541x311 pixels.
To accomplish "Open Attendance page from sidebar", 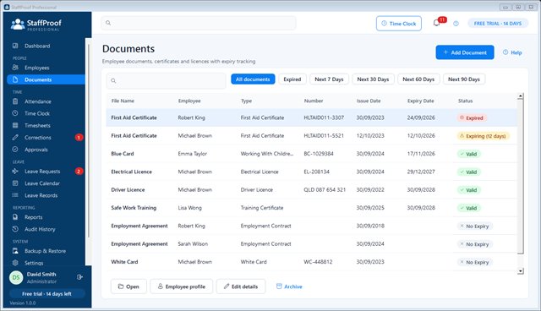I will tap(46, 101).
